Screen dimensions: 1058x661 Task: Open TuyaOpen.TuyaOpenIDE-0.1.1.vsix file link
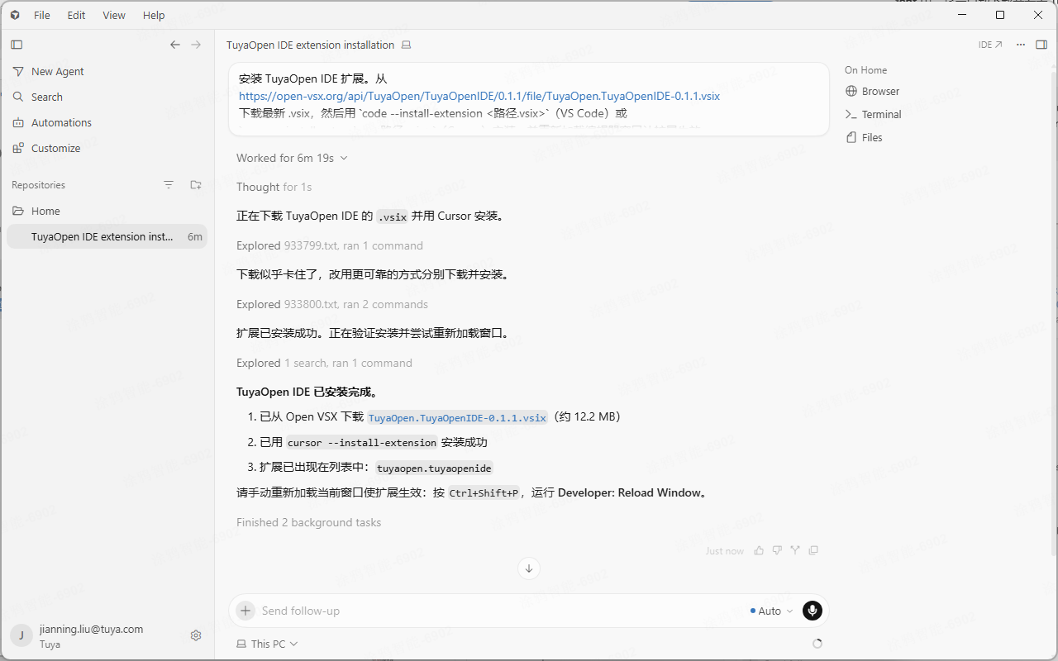(457, 418)
